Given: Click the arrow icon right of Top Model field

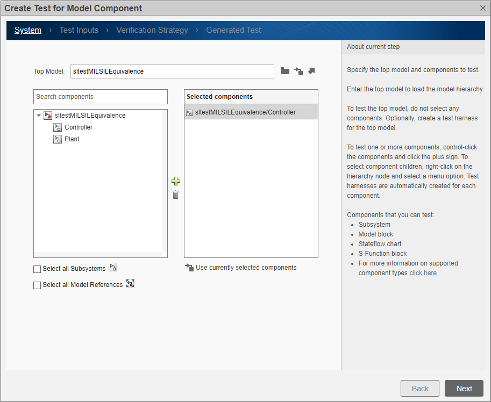Looking at the screenshot, I should (311, 71).
